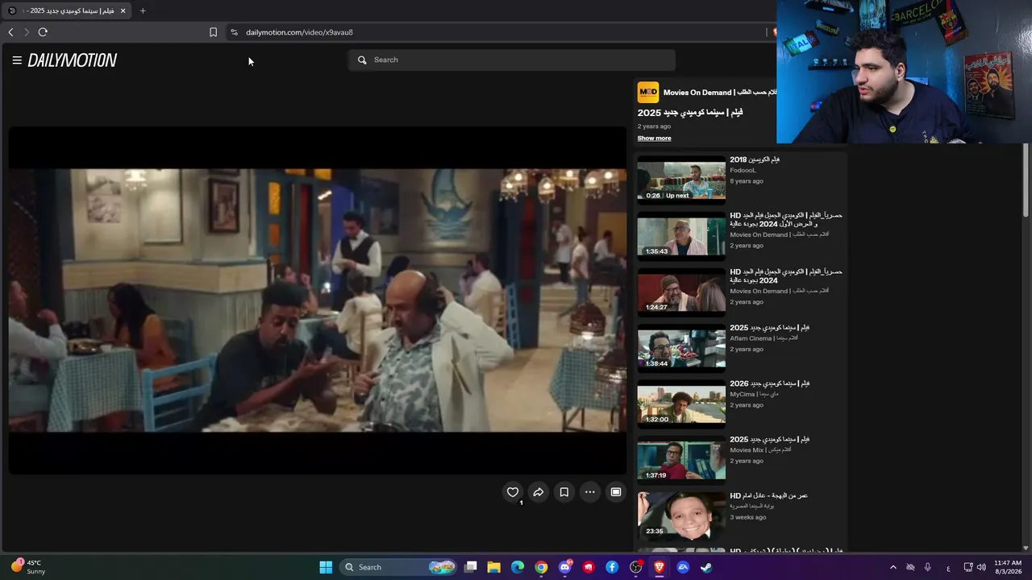This screenshot has height=580, width=1032.
Task: Open the thumbnail with duration 1:37:19
Action: click(x=681, y=459)
